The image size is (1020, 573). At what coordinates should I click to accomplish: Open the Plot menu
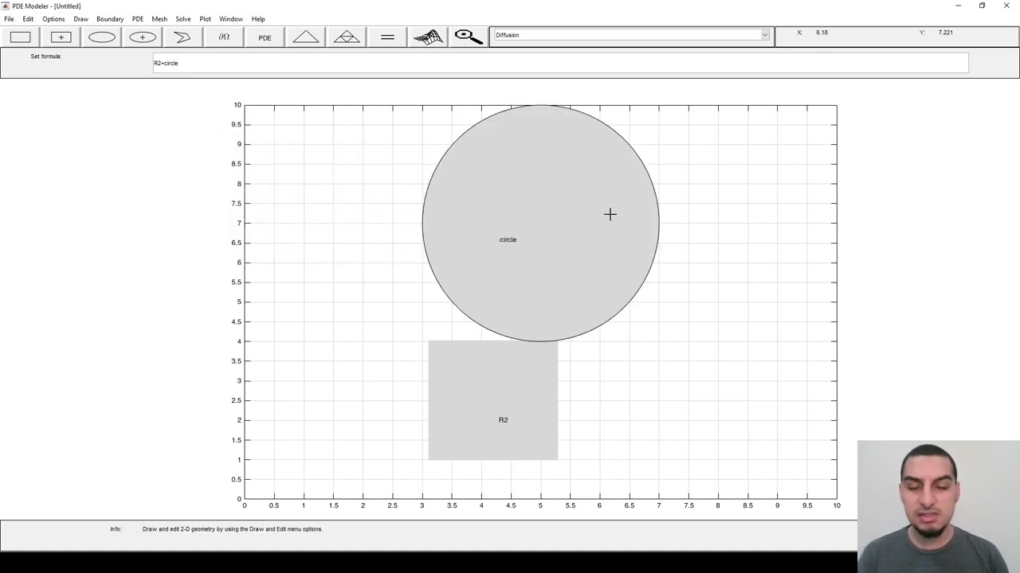206,19
